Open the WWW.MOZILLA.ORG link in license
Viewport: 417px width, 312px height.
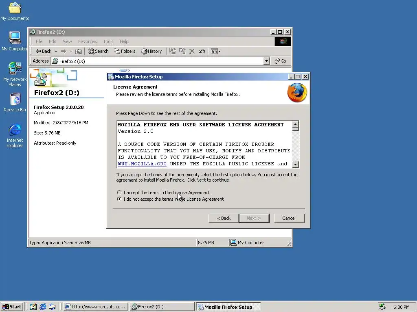pyautogui.click(x=142, y=164)
